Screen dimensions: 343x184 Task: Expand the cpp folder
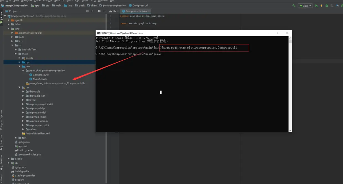[19, 62]
